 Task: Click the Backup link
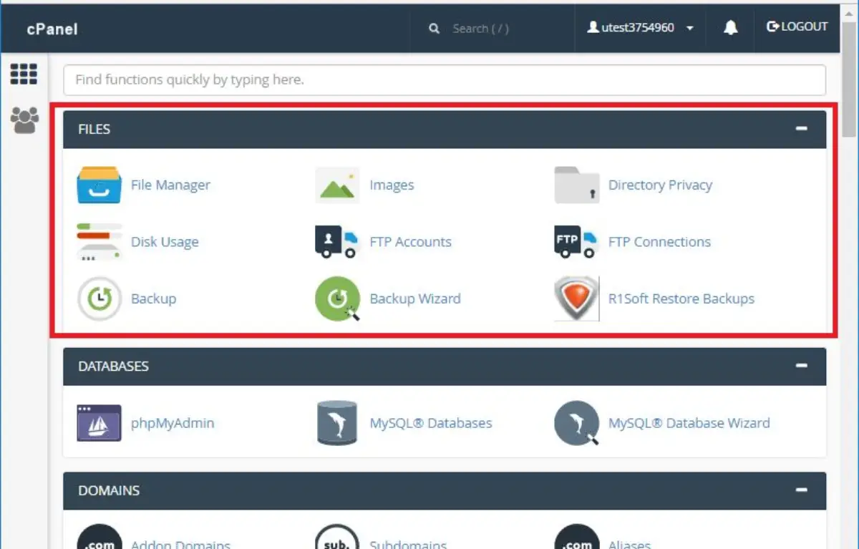(153, 298)
